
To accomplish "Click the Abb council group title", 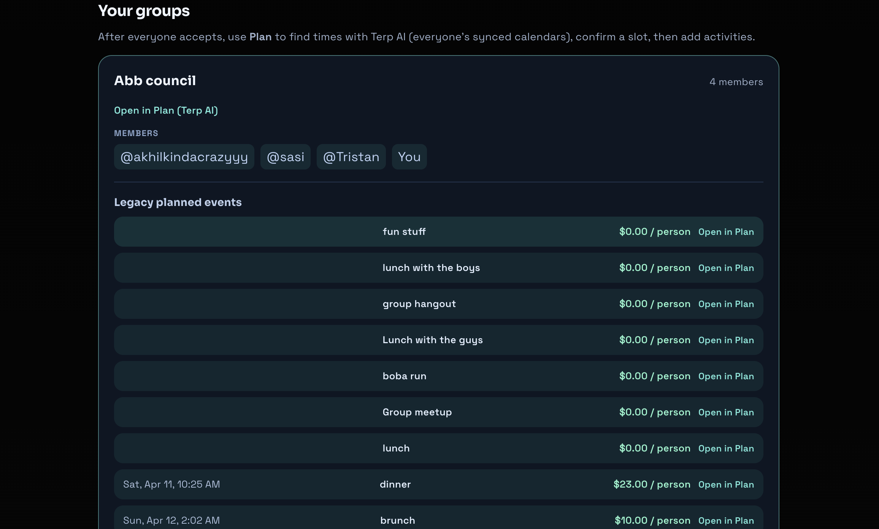I will [155, 81].
